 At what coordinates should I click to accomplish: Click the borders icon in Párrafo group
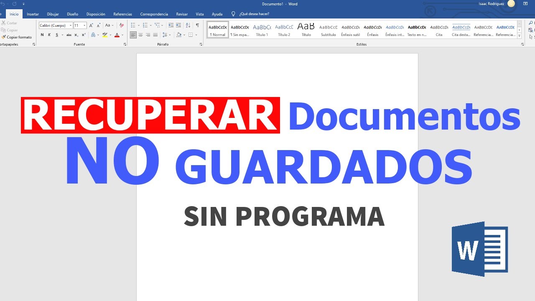pos(190,35)
